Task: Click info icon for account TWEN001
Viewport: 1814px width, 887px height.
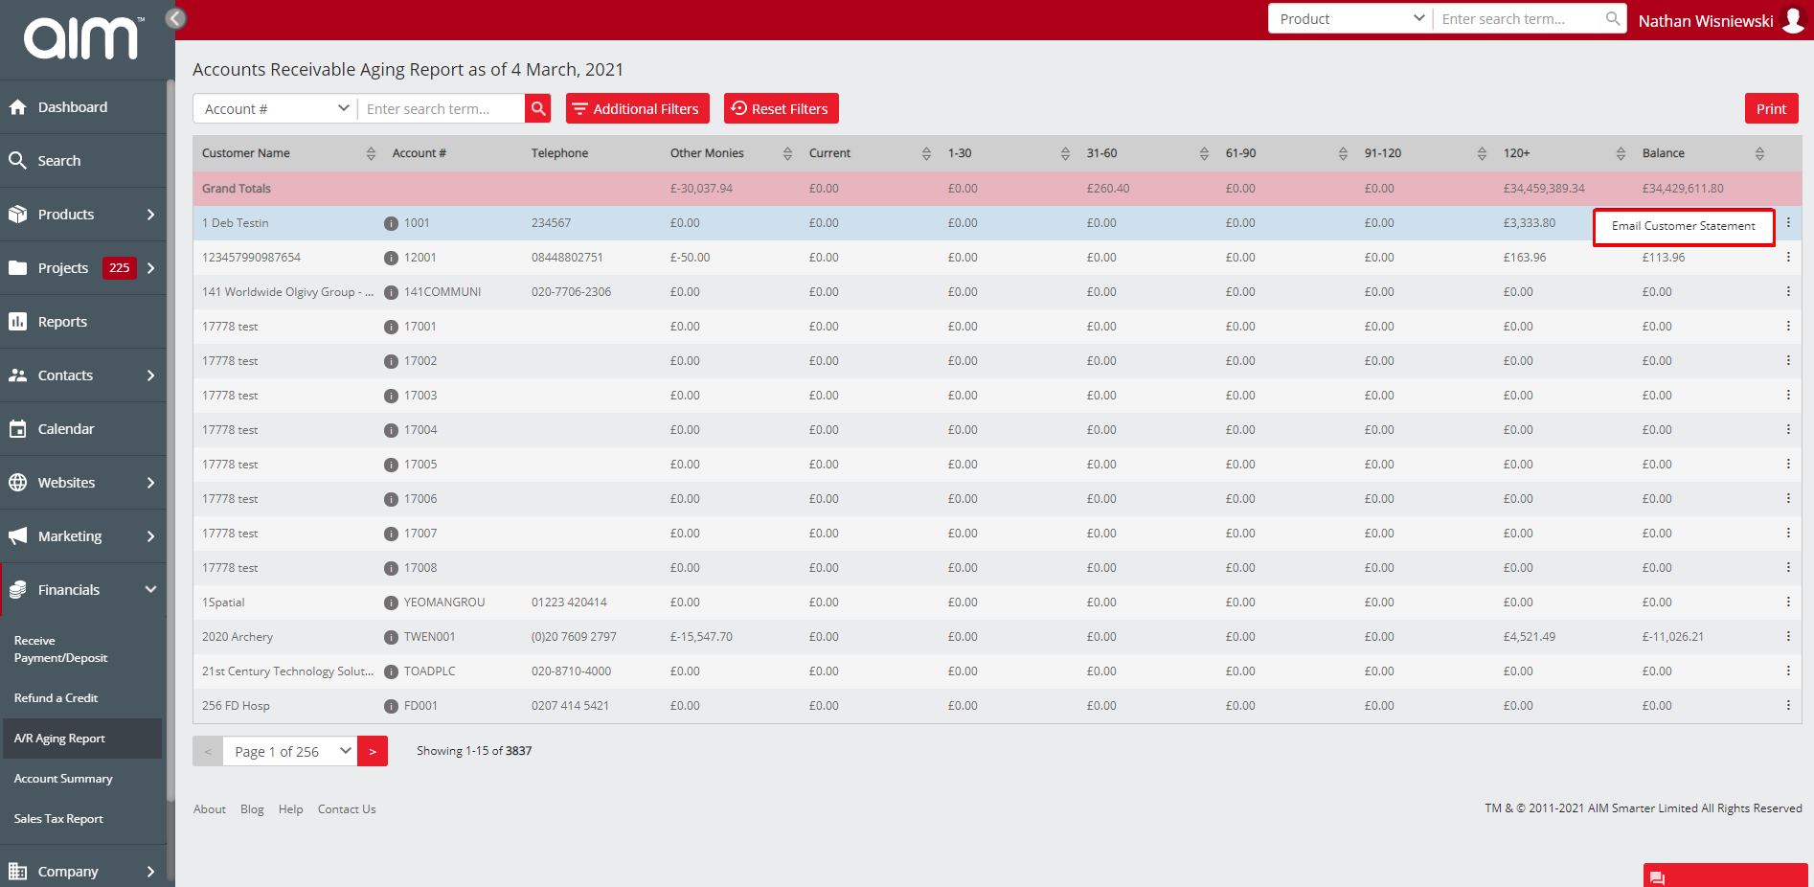Action: 391,637
